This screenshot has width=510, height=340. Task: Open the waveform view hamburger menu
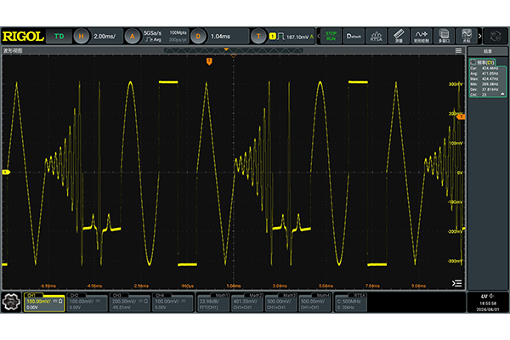(x=459, y=51)
